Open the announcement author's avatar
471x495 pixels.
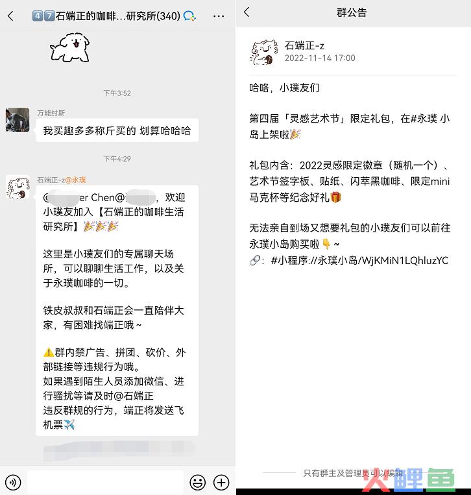click(x=264, y=52)
